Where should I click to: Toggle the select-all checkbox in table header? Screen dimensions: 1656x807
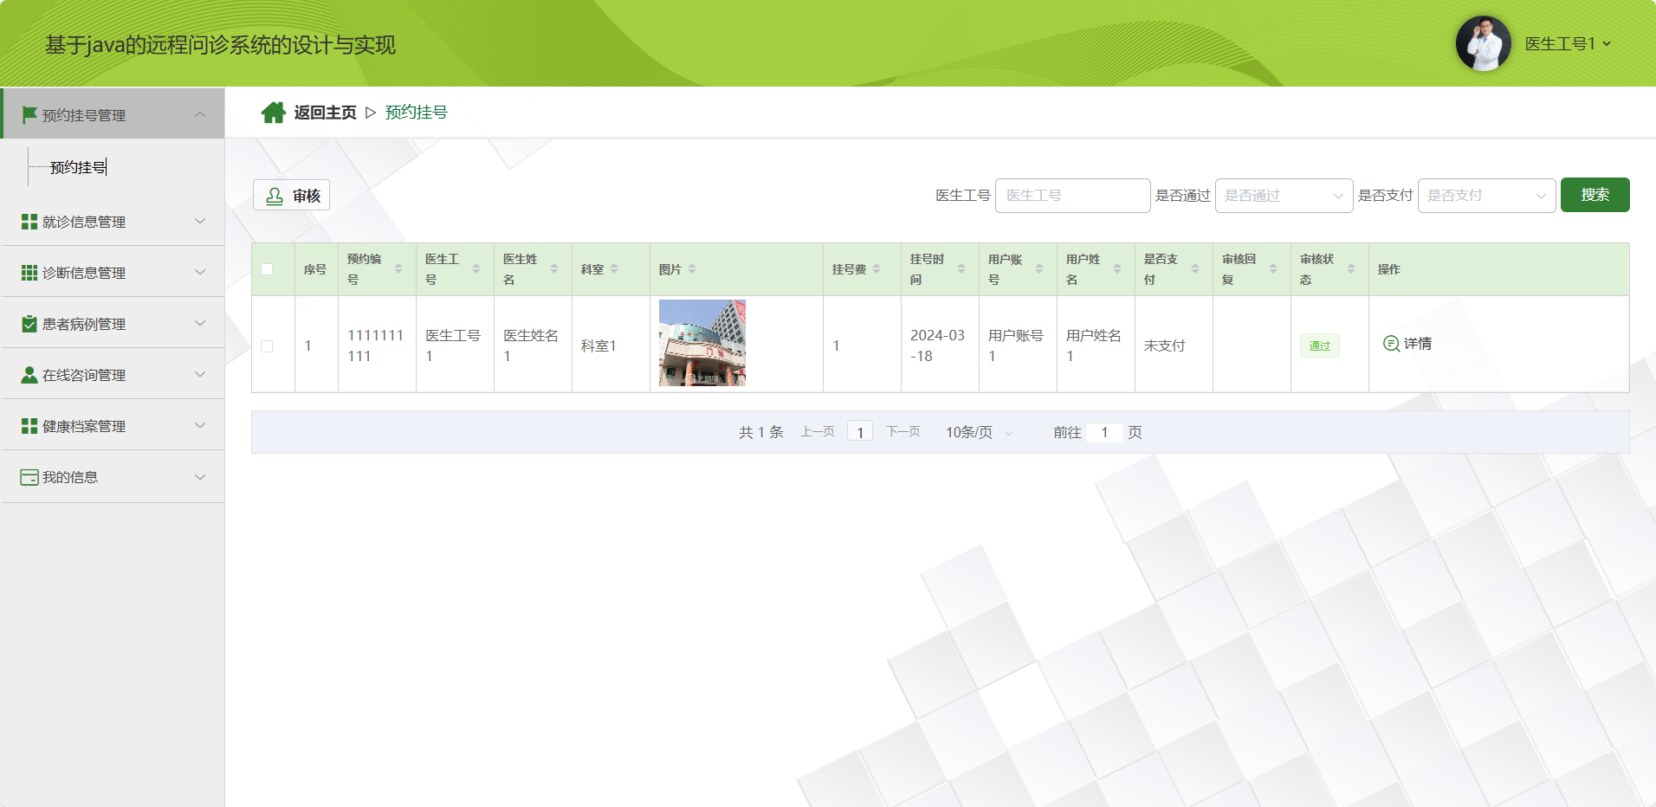(x=267, y=269)
